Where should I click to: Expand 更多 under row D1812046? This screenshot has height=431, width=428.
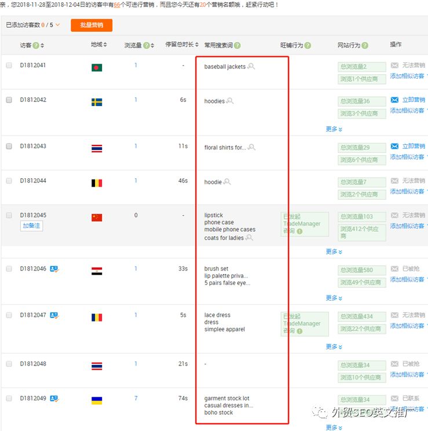tap(334, 298)
